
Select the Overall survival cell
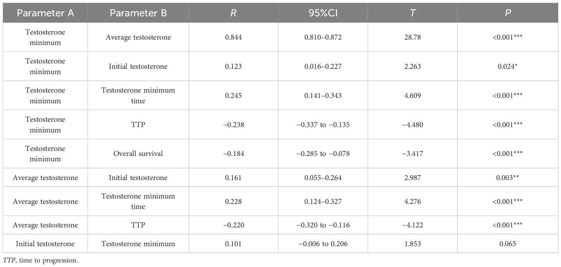pyautogui.click(x=138, y=154)
